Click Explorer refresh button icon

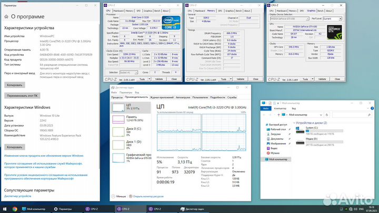coord(327,115)
